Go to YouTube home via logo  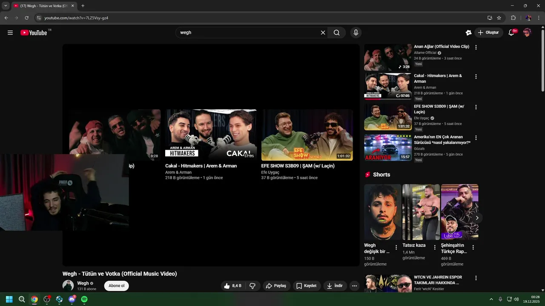pyautogui.click(x=34, y=33)
